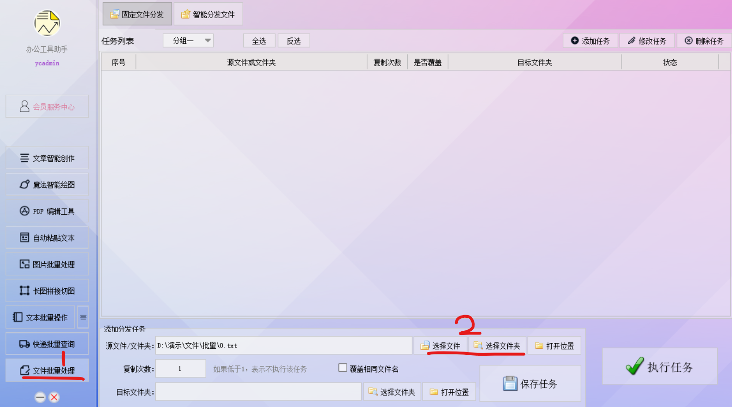Click the 源文件/文件夹 path field

284,346
